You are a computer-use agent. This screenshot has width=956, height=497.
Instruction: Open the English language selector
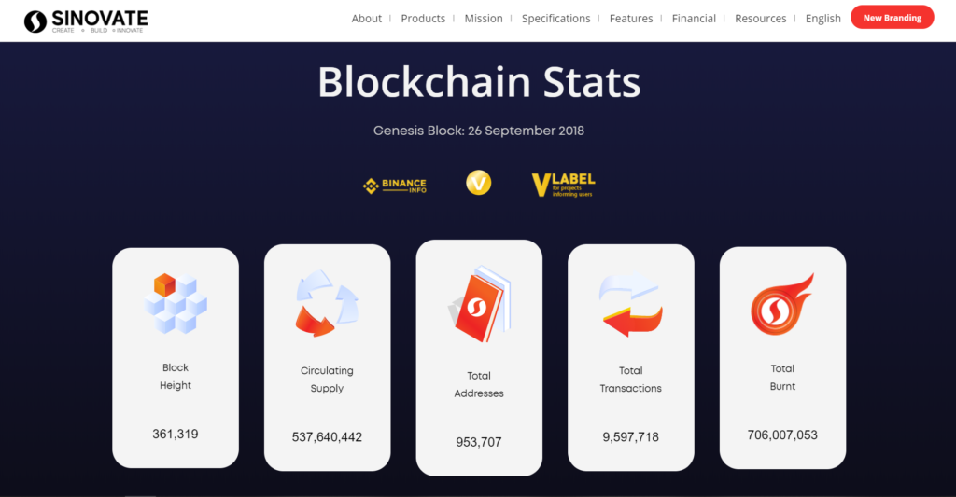(x=823, y=19)
